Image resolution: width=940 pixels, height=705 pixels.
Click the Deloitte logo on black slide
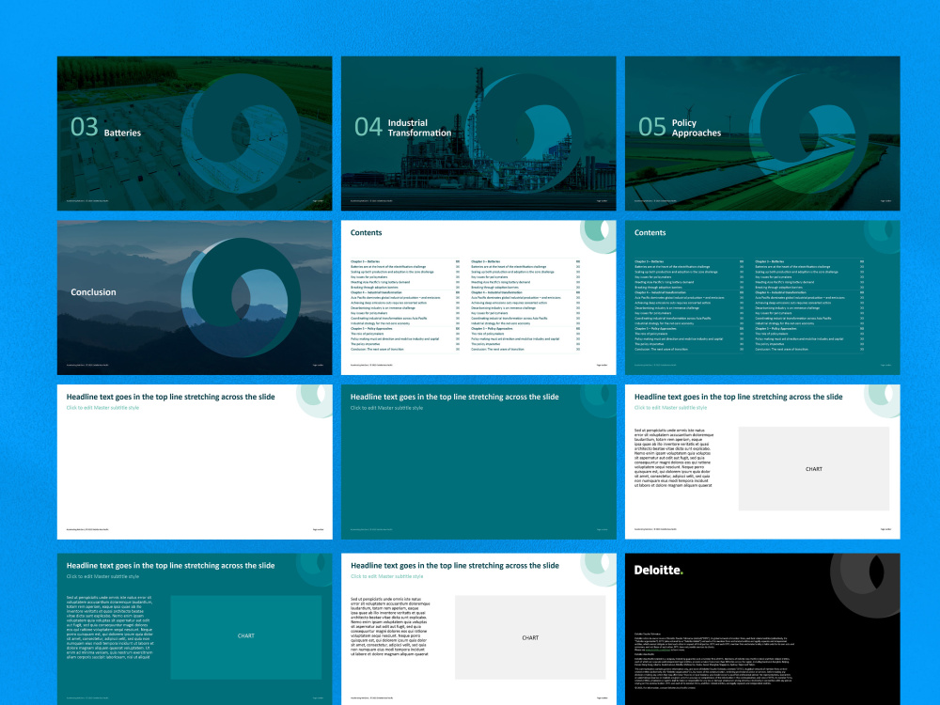pos(658,571)
